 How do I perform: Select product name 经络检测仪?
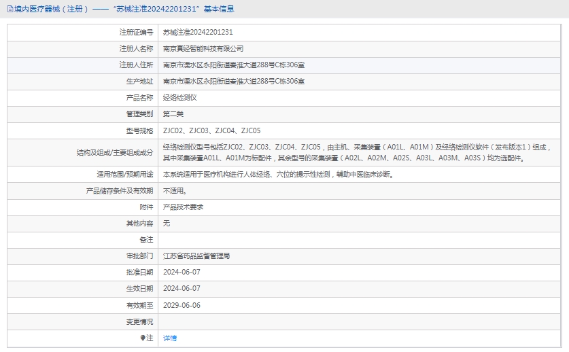pos(180,97)
